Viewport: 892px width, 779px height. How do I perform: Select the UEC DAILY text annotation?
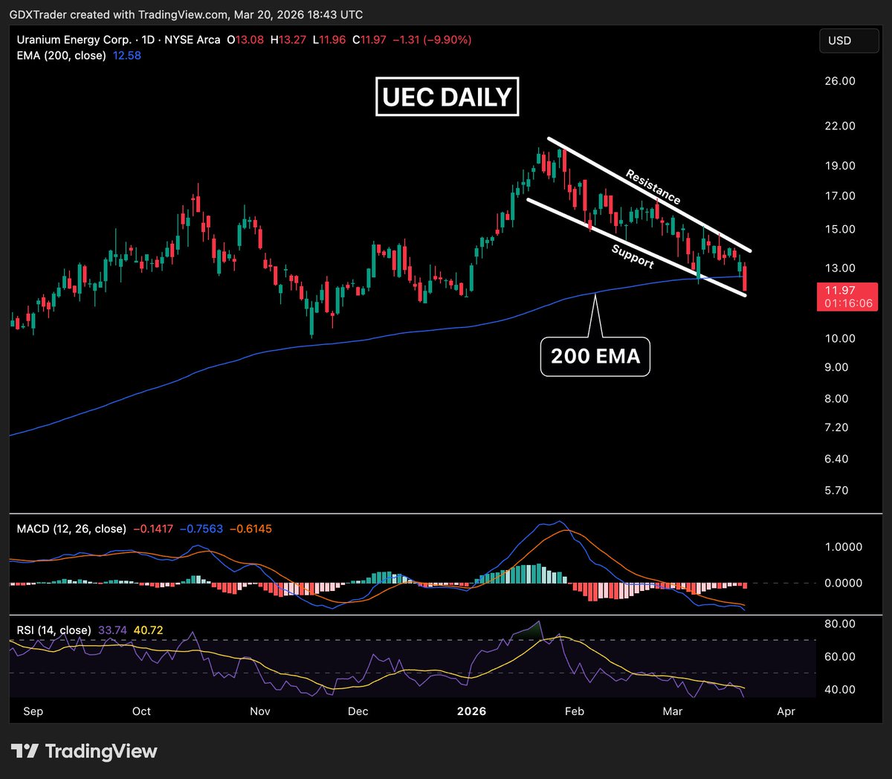point(446,96)
